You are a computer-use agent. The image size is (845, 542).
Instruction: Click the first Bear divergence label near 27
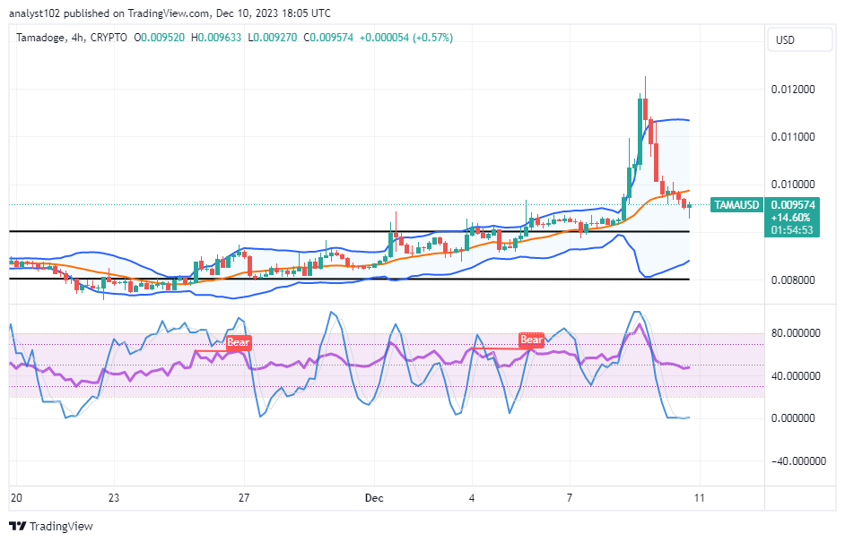[x=239, y=342]
